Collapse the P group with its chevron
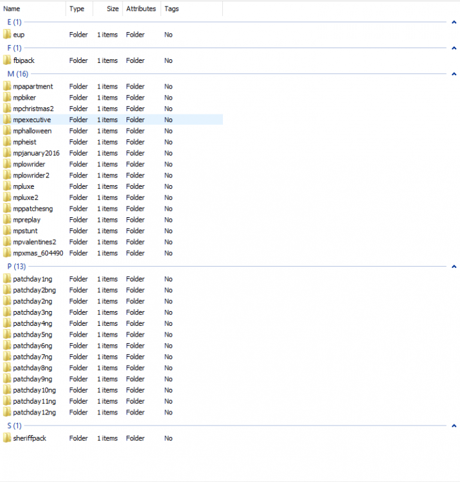Viewport: 460px width, 482px height. pyautogui.click(x=454, y=267)
